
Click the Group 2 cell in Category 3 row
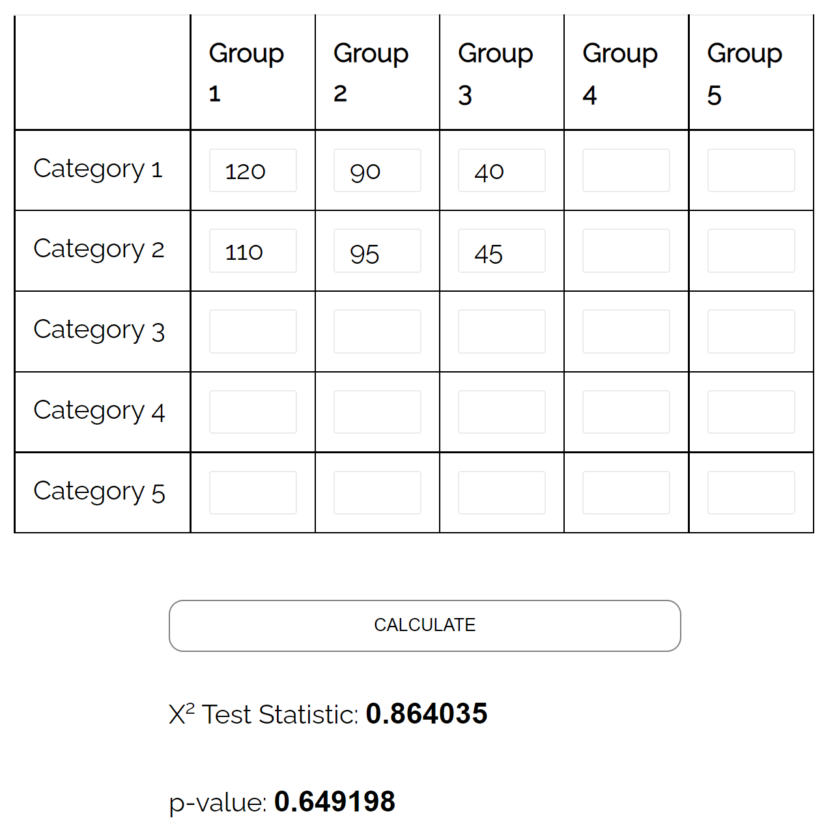point(376,331)
